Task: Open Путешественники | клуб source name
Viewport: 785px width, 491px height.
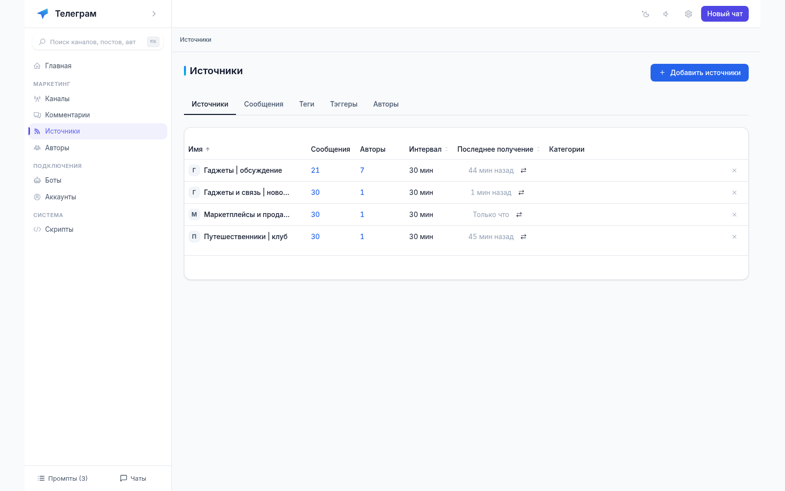Action: coord(246,237)
